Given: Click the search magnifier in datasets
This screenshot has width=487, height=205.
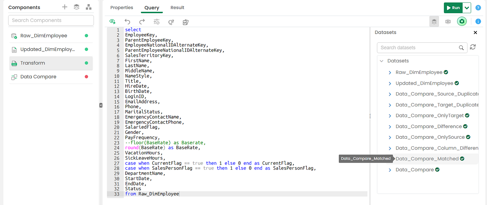Looking at the screenshot, I should 461,48.
